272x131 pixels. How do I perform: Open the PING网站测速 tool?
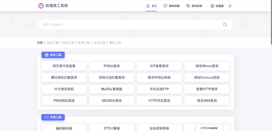click(64, 101)
